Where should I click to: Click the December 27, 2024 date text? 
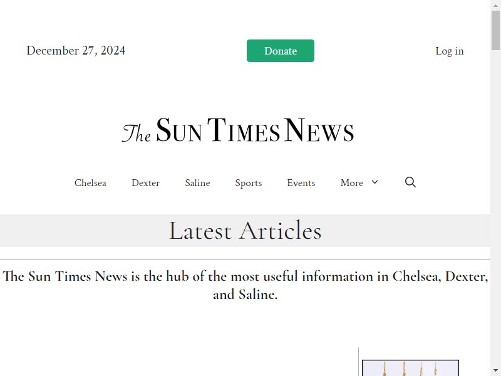(x=76, y=51)
